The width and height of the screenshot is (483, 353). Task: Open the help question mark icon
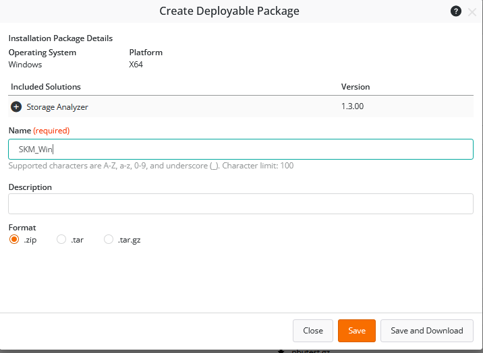click(x=456, y=11)
